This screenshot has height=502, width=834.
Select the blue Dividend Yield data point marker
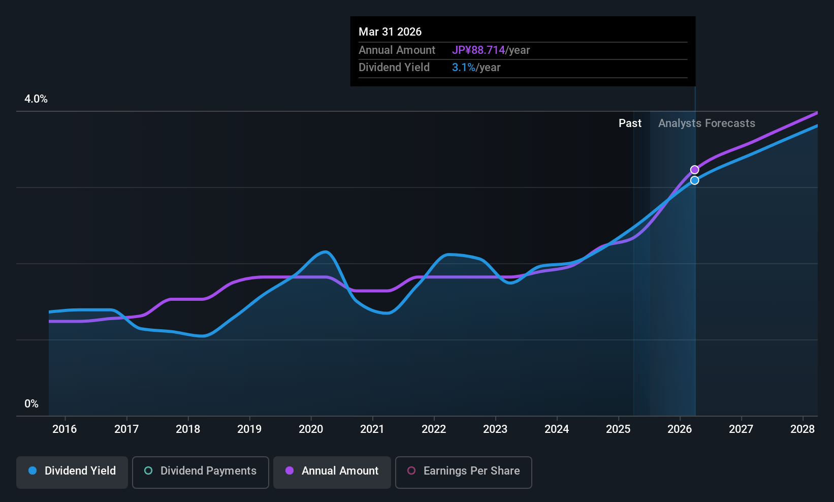pyautogui.click(x=694, y=180)
